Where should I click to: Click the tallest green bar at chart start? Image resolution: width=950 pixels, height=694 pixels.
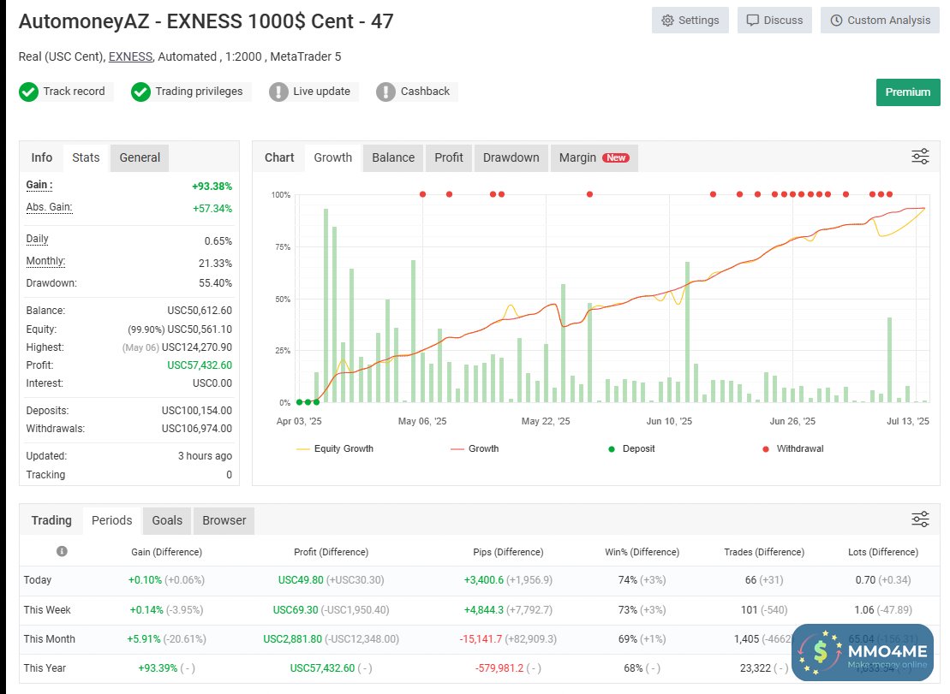[x=326, y=305]
